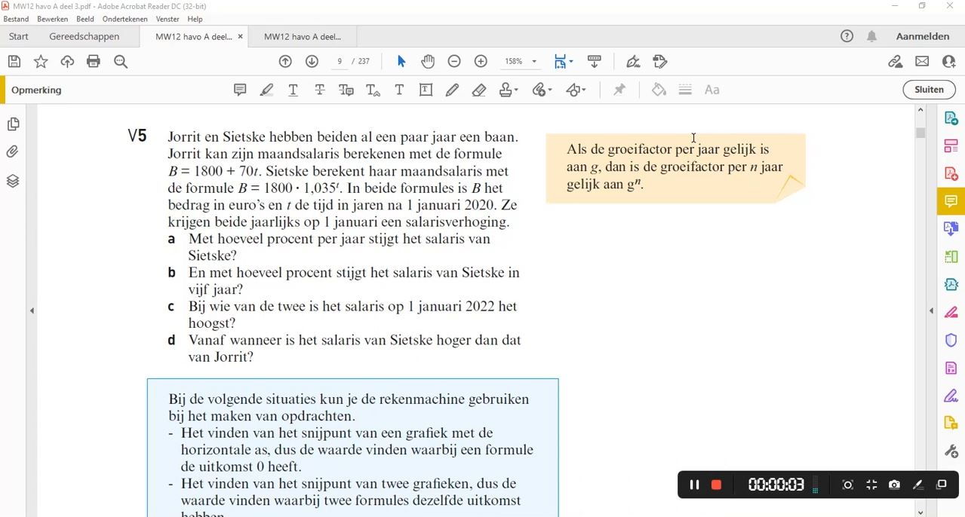
Task: Add a sticky note comment
Action: [x=240, y=90]
